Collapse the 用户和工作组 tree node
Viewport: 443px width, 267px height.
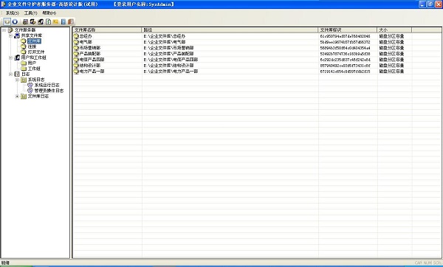coord(10,58)
